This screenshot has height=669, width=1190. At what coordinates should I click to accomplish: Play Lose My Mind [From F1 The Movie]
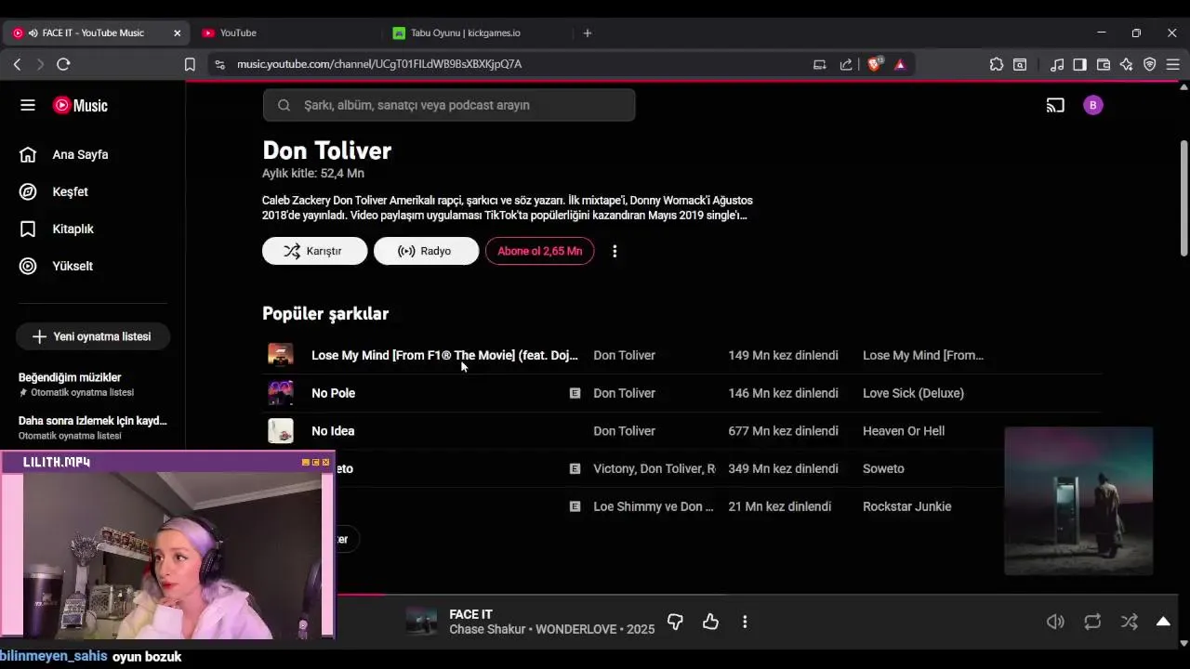[x=444, y=355]
